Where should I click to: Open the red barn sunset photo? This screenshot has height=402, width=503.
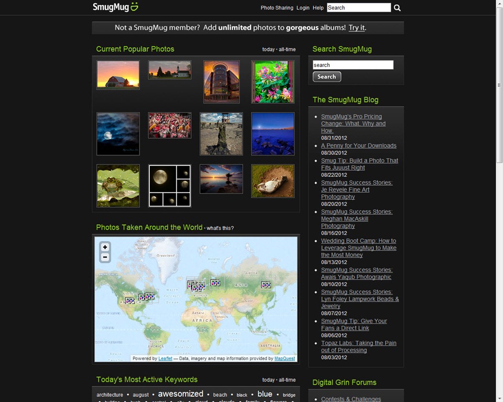pyautogui.click(x=118, y=75)
